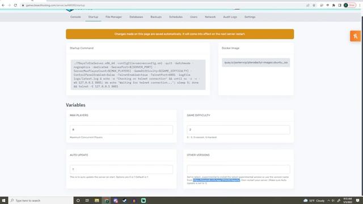
Task: Open the Chrome three-dot menu
Action: point(360,5)
